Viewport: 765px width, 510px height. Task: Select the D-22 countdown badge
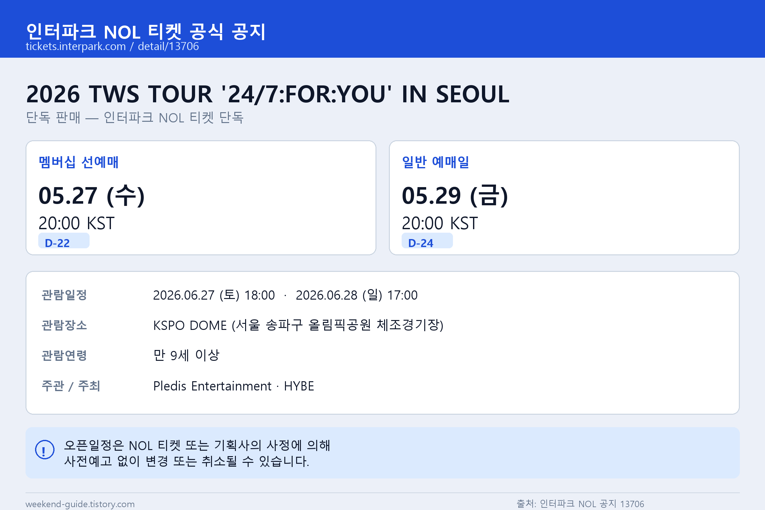pos(64,241)
